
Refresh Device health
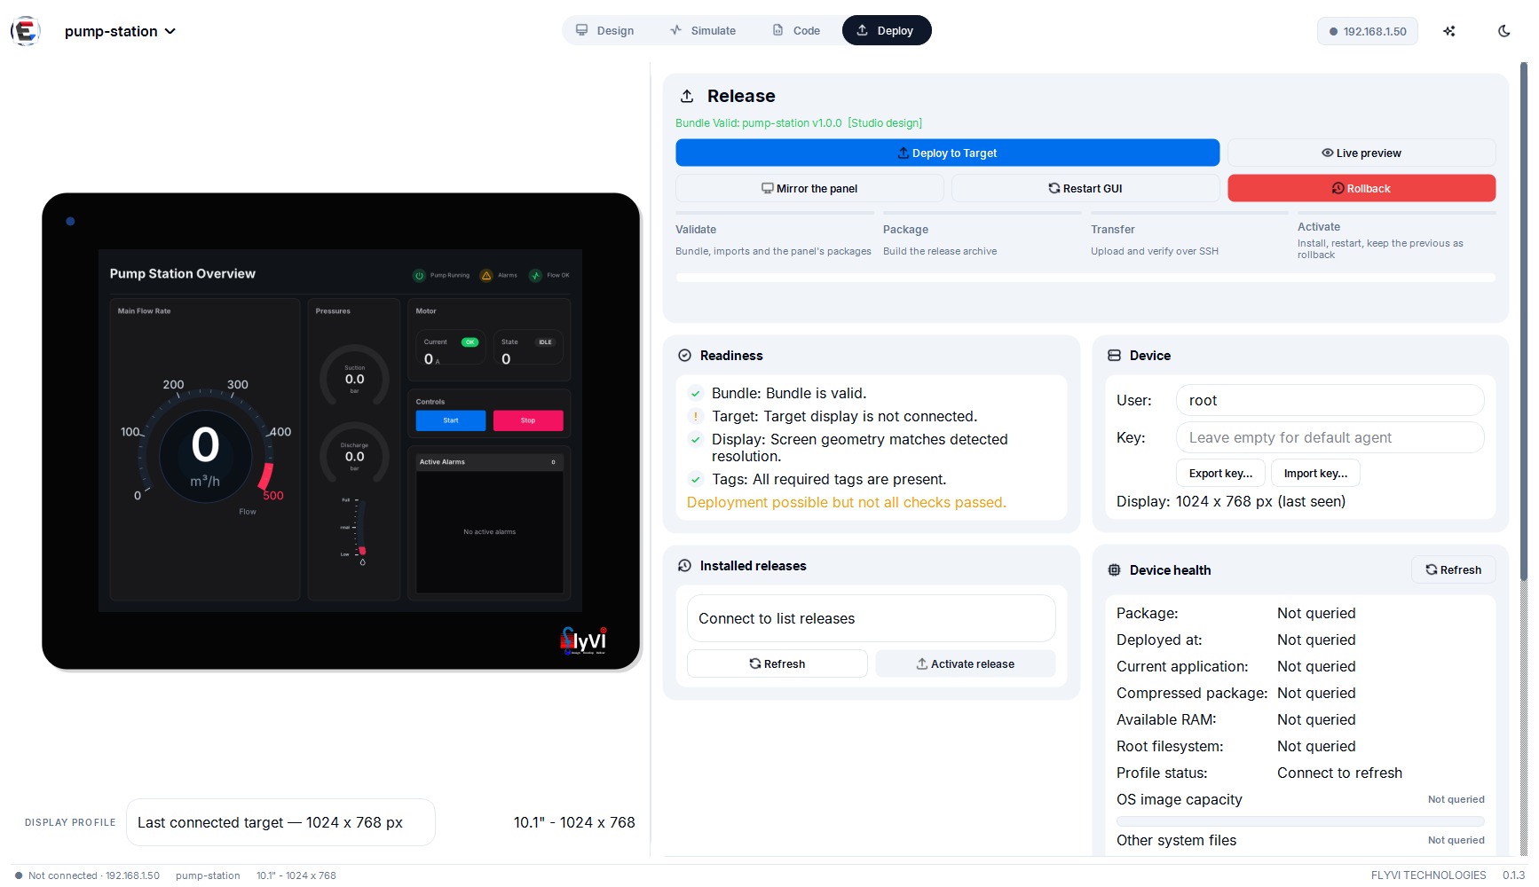point(1453,569)
